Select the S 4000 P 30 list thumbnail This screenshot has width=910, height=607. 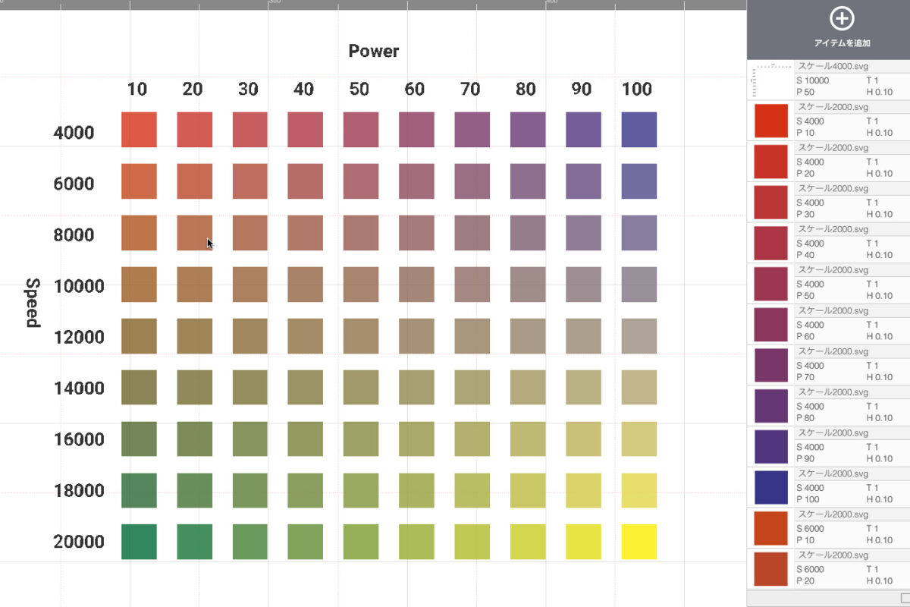click(x=770, y=202)
